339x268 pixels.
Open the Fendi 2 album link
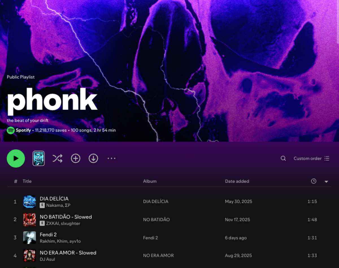pyautogui.click(x=151, y=238)
